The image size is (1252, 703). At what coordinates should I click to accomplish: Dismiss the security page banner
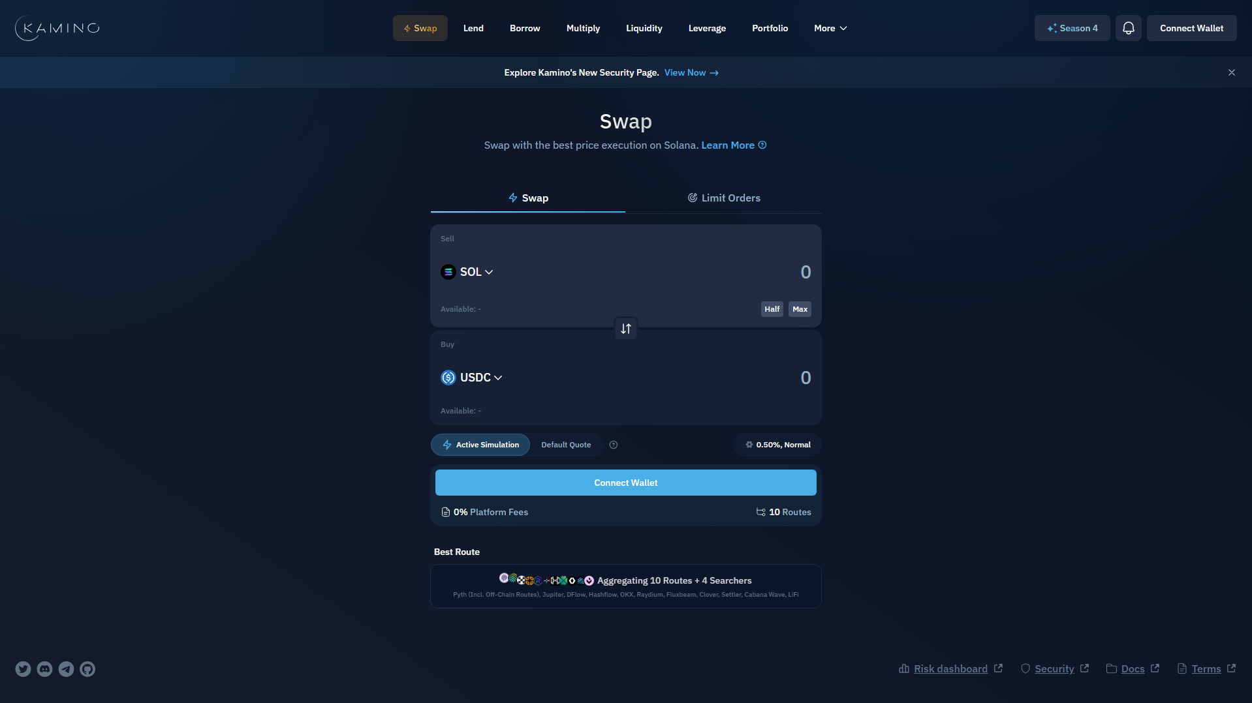coord(1231,72)
